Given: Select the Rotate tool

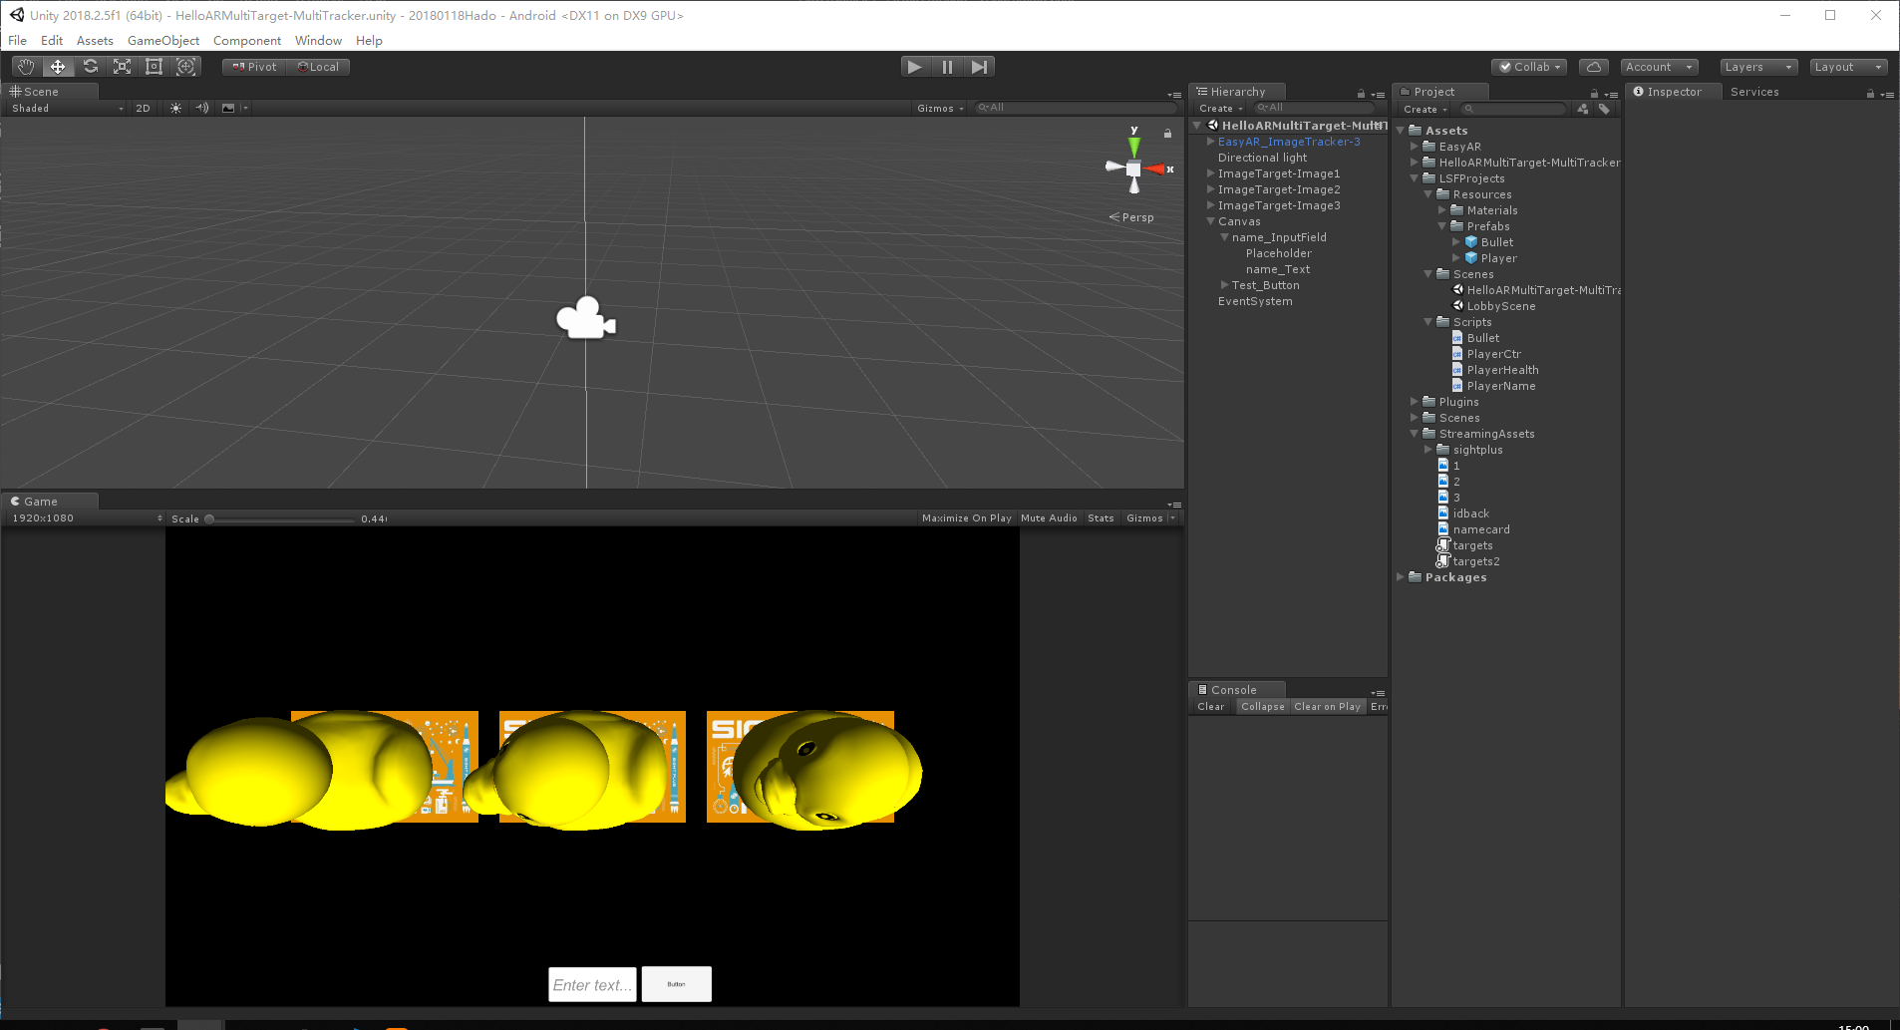Looking at the screenshot, I should 90,66.
